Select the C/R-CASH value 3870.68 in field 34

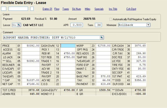pyautogui.click(x=139, y=46)
